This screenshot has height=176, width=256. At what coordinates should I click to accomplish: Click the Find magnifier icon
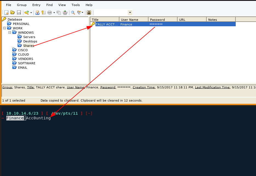click(x=73, y=13)
